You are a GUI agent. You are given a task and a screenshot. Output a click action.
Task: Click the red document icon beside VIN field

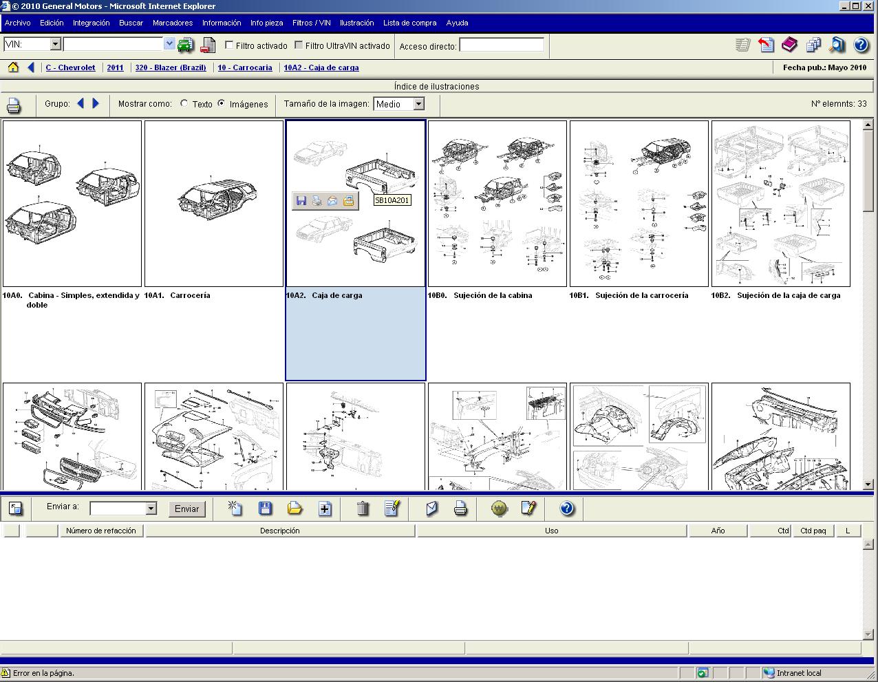pos(208,45)
